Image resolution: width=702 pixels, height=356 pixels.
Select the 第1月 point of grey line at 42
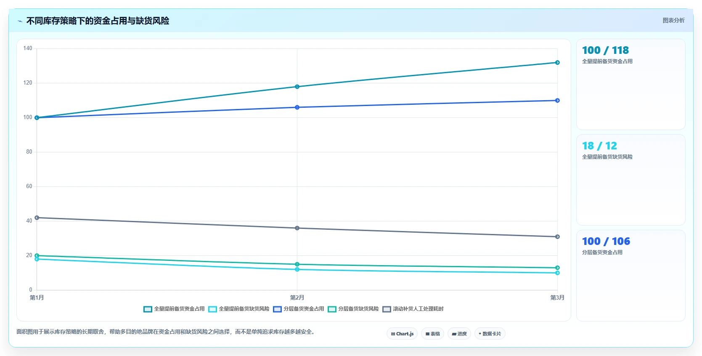[x=37, y=218]
